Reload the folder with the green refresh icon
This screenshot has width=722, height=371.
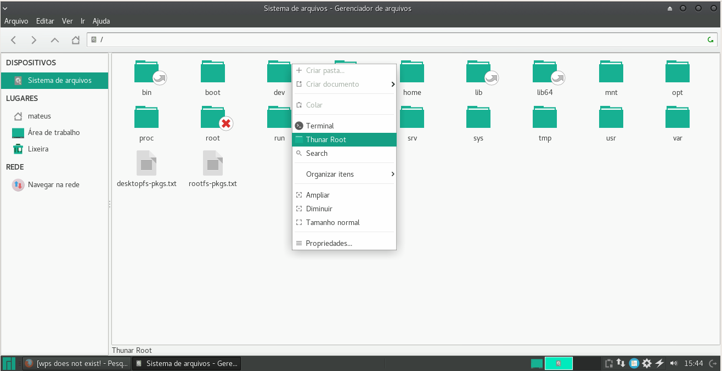pyautogui.click(x=711, y=40)
